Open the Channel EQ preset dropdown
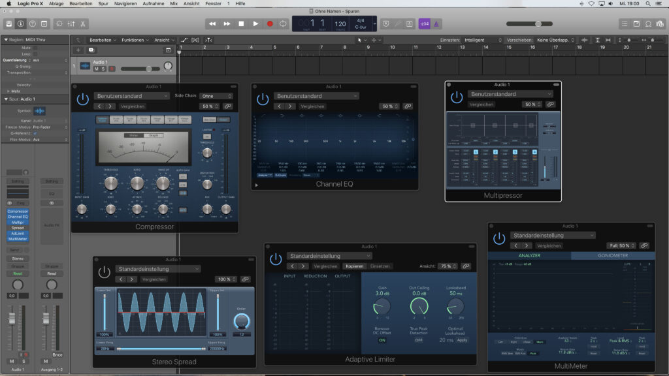 (316, 96)
